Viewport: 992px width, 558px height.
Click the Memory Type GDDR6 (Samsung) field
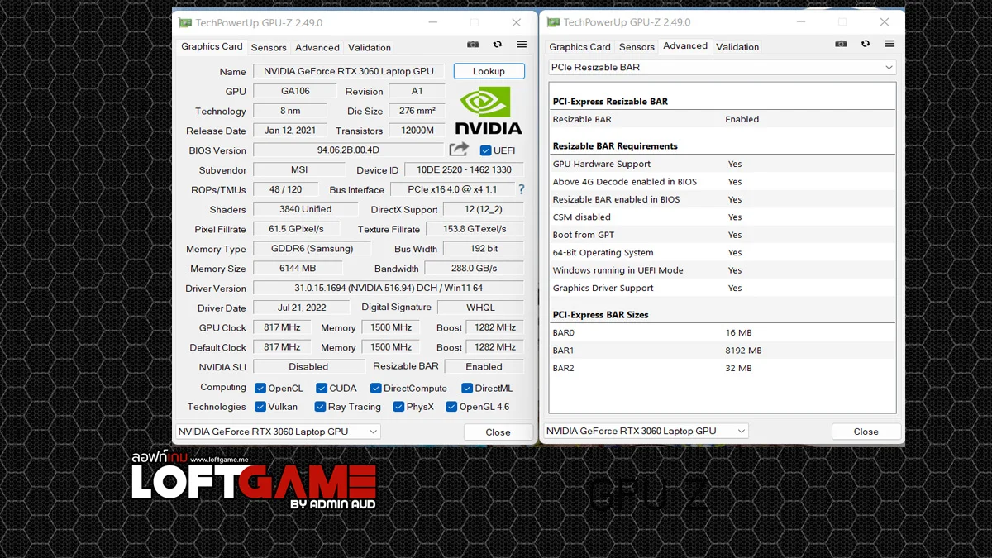tap(312, 248)
